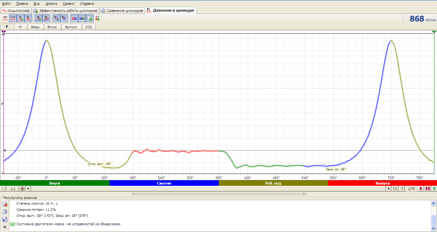Open the Выпуск sub-tab
This screenshot has height=232, width=437.
tap(71, 27)
